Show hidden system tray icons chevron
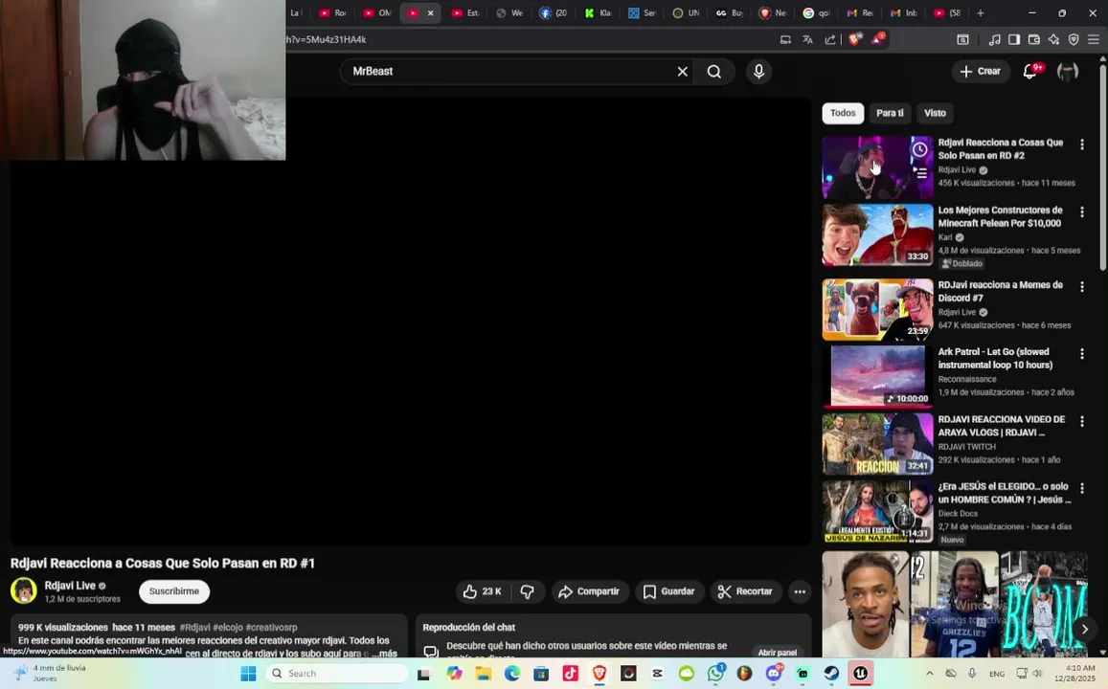 (x=929, y=674)
